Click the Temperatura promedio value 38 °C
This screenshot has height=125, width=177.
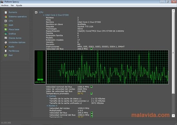80,94
